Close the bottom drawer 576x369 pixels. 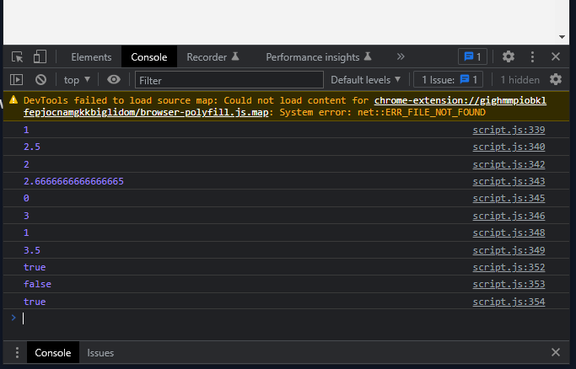(556, 352)
